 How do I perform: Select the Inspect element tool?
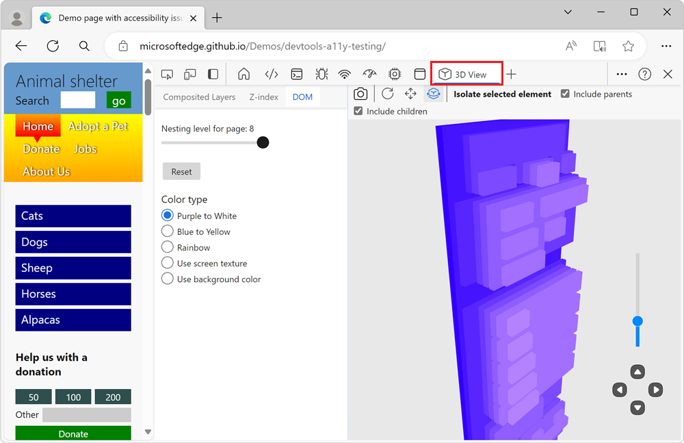pos(167,74)
